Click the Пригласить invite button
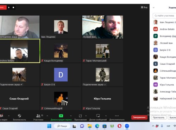Screen dimensions: 176x130 (x=159, y=118)
